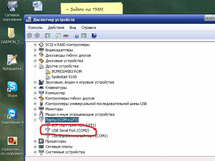The image size is (215, 161).
Task: Open the Word document on desktop
Action: [x=37, y=6]
